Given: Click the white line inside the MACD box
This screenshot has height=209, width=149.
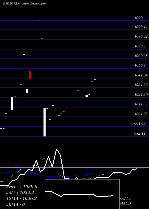Looking at the screenshot, I should click(79, 194).
